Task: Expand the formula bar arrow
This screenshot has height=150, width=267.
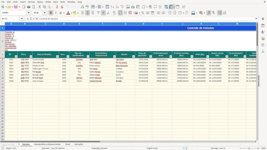Action: point(256,19)
